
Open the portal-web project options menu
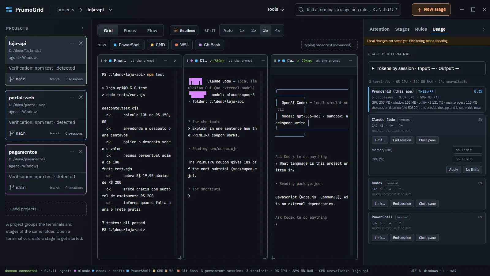(72, 97)
